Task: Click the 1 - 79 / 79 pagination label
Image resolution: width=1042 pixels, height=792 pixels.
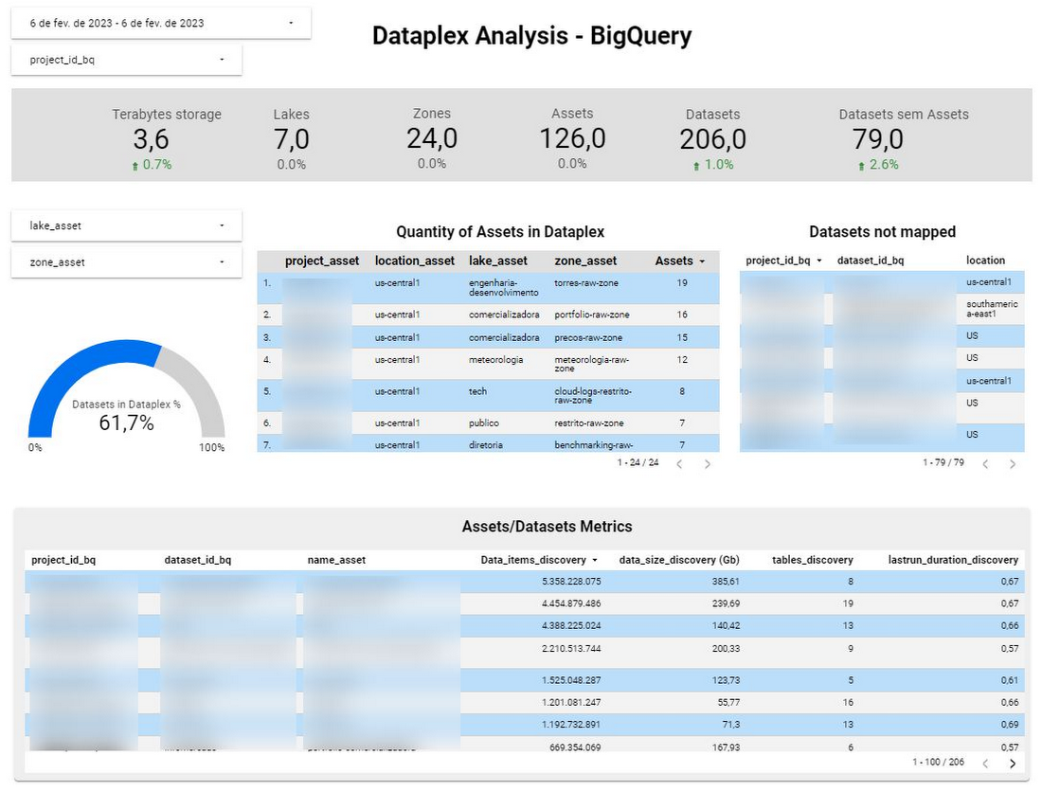Action: coord(943,462)
